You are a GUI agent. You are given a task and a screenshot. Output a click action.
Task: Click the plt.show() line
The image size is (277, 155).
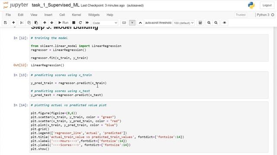coord(40,149)
